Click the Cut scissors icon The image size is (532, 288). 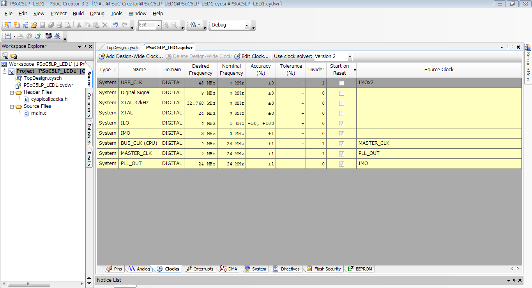[79, 25]
